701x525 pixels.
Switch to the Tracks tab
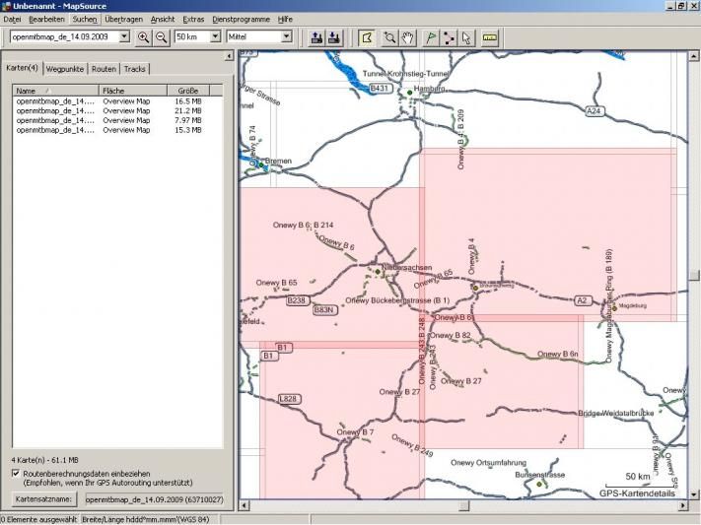pyautogui.click(x=135, y=69)
